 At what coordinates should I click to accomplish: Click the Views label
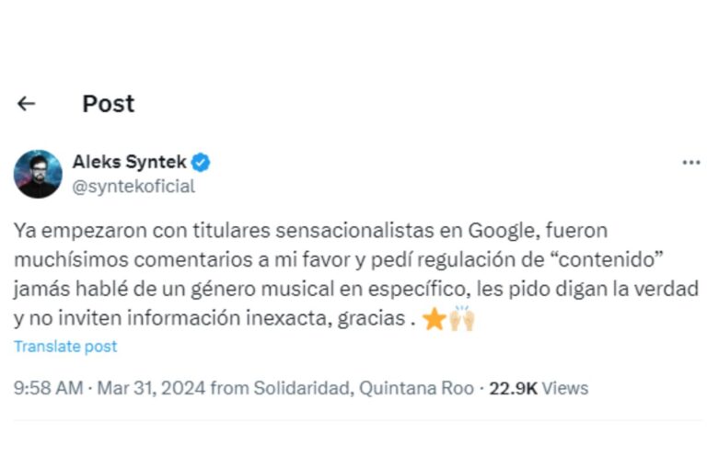[565, 388]
